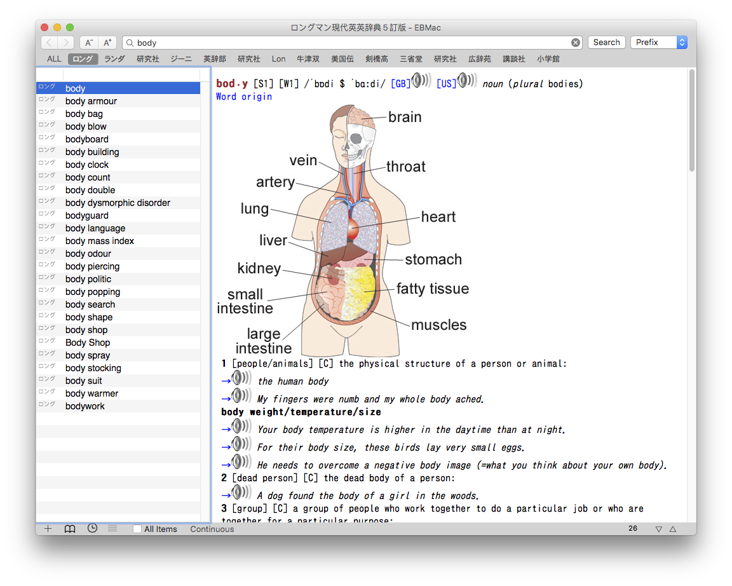Decrease font size with A- button
The height and width of the screenshot is (586, 732).
89,43
